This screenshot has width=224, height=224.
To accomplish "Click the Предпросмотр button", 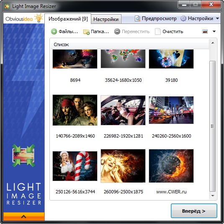I will point(156,18).
